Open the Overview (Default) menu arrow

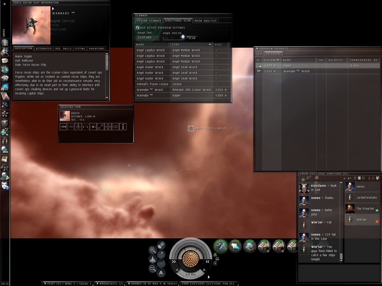point(257,49)
